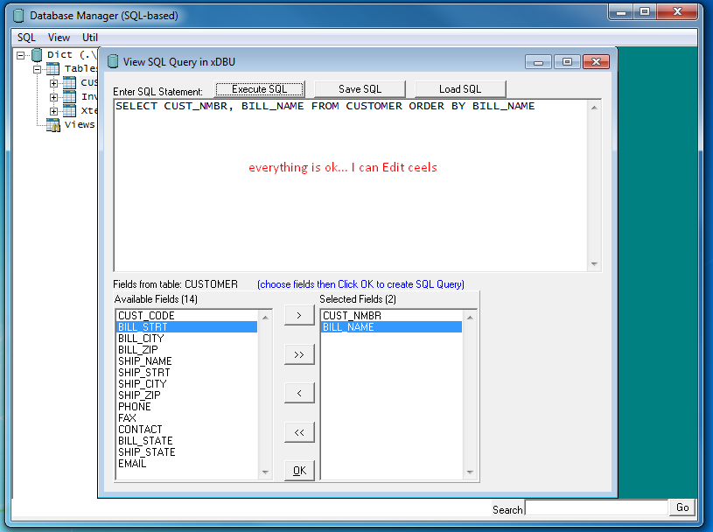Click the Search input field

[596, 508]
